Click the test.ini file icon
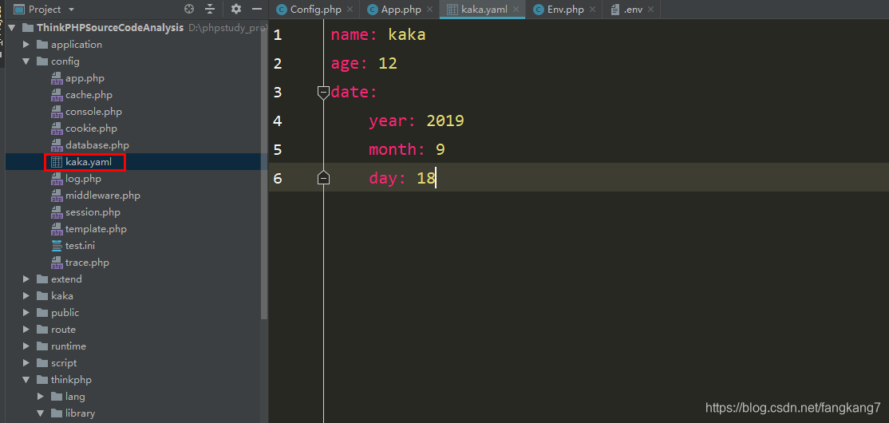The image size is (889, 423). coord(57,246)
